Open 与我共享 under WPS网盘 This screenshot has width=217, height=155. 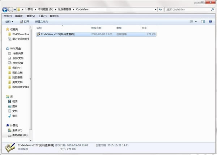(16, 53)
